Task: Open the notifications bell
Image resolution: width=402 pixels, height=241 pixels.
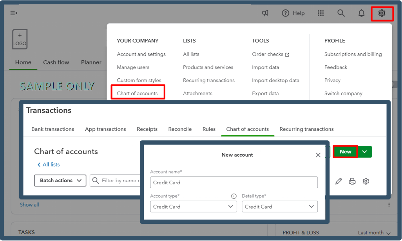Action: (362, 13)
